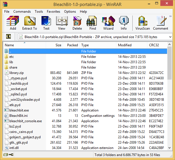Minimize the WinRAR window
Viewport: 175px width, 160px height.
tap(149, 4)
